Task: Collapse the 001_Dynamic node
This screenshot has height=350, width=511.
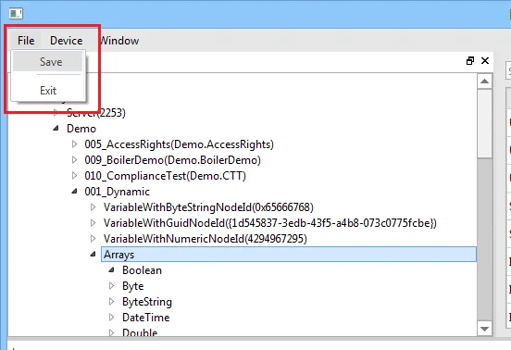Action: (x=75, y=192)
